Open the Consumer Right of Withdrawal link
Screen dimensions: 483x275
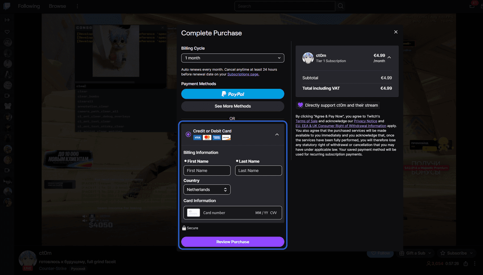click(341, 126)
